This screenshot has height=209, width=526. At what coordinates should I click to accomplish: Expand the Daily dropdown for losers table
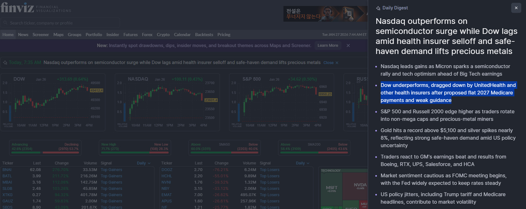click(303, 163)
